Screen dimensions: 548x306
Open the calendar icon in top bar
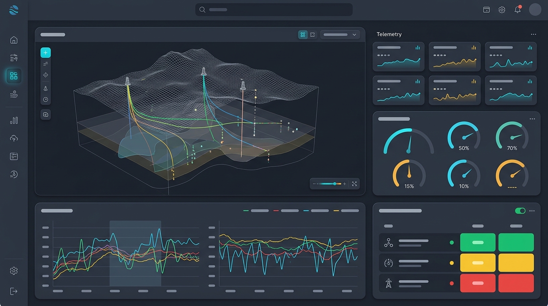coord(486,10)
